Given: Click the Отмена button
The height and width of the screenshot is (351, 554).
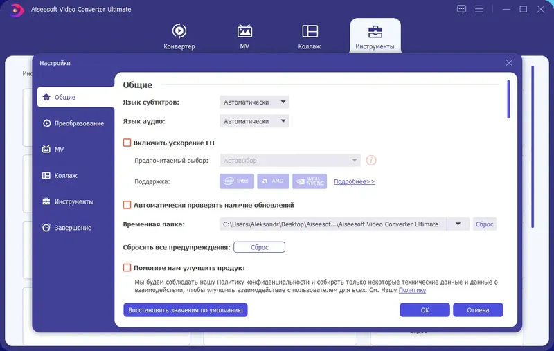Looking at the screenshot, I should coord(478,310).
